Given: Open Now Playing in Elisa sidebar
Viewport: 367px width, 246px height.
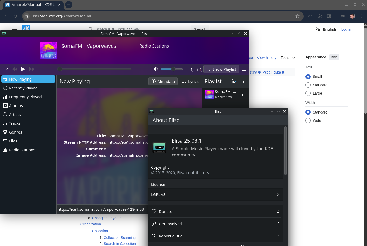Looking at the screenshot, I should pos(28,79).
